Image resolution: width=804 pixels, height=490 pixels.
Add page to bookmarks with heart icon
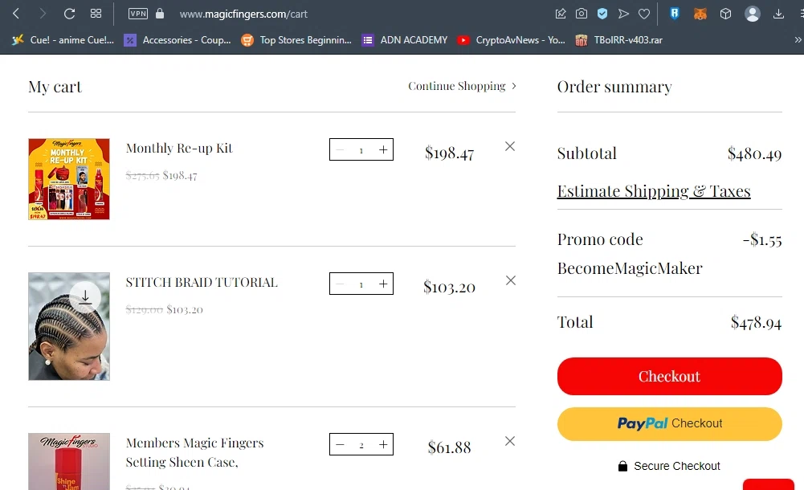tap(644, 14)
